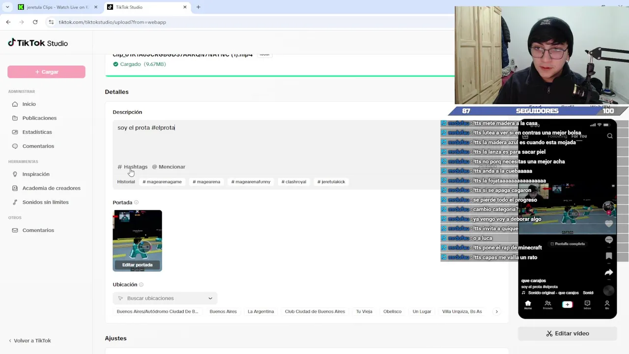Image resolution: width=629 pixels, height=354 pixels.
Task: Choose Un Lugar location chip
Action: click(422, 312)
